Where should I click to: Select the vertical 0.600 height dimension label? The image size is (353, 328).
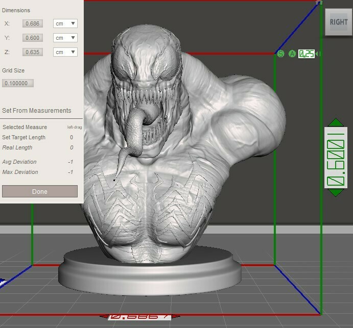(x=336, y=158)
